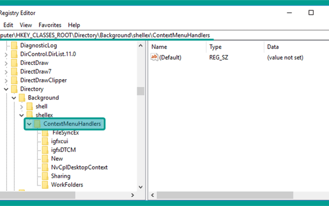Click the DirectDraw7 folder icon
The width and height of the screenshot is (329, 206).
[14, 71]
